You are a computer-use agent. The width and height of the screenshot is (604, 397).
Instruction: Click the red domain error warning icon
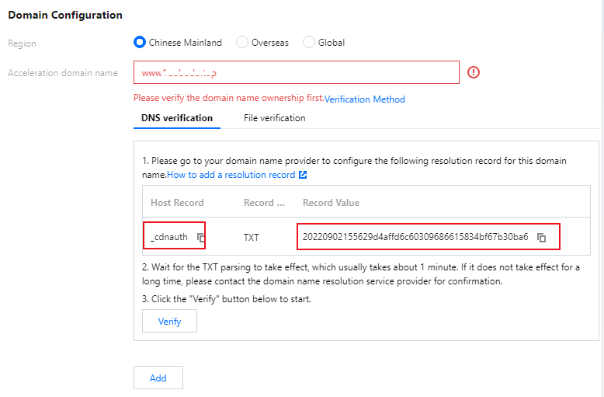click(x=474, y=72)
